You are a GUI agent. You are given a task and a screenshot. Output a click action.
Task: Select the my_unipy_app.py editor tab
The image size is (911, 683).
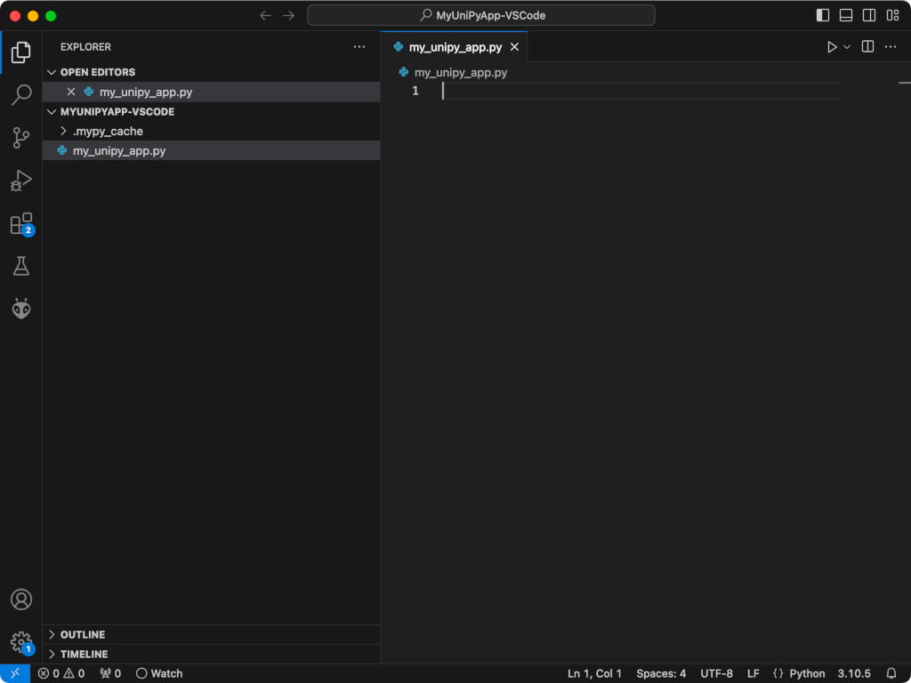point(455,47)
